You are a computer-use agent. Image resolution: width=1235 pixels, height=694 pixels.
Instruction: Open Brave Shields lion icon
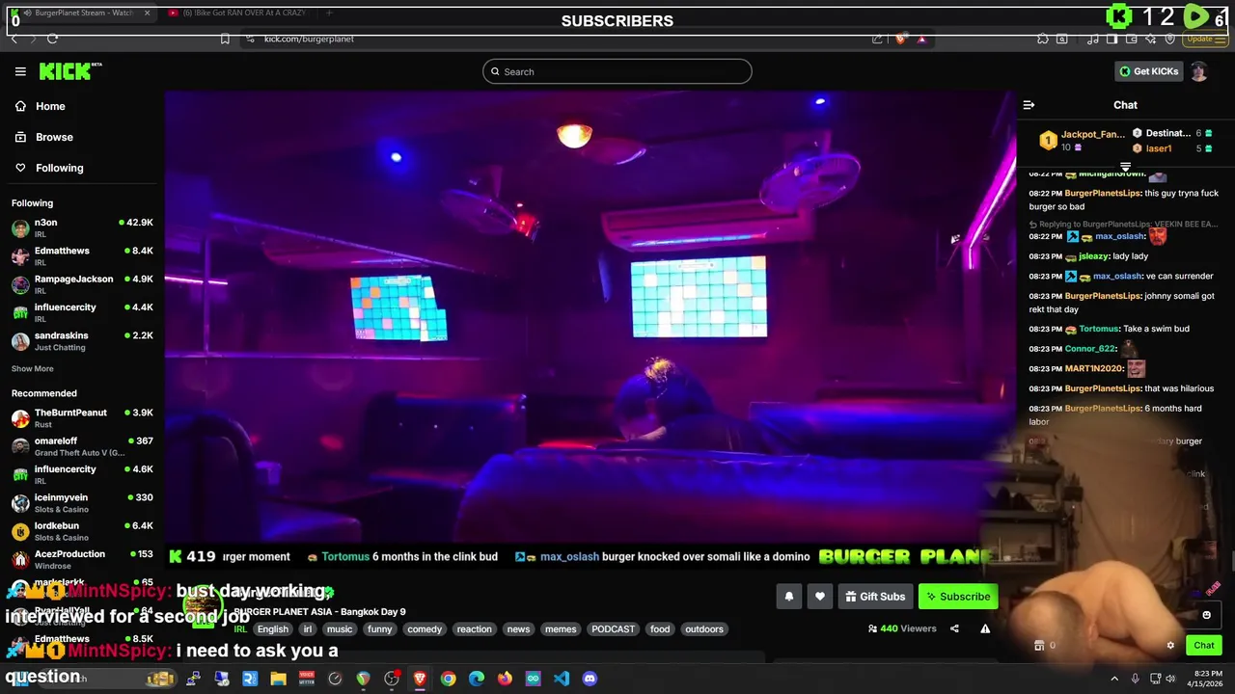click(900, 39)
